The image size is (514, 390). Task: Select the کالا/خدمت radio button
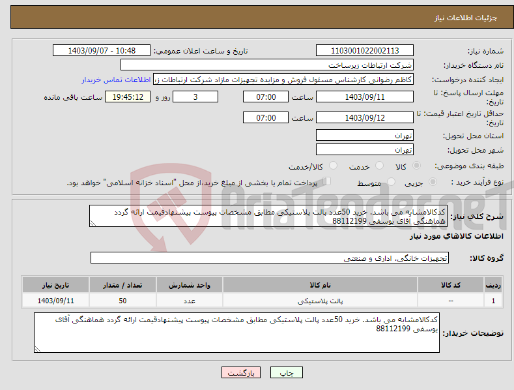click(333, 166)
